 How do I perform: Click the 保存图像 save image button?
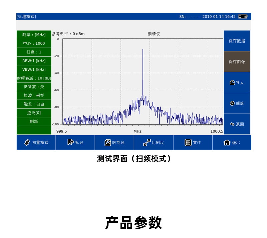[x=237, y=62]
